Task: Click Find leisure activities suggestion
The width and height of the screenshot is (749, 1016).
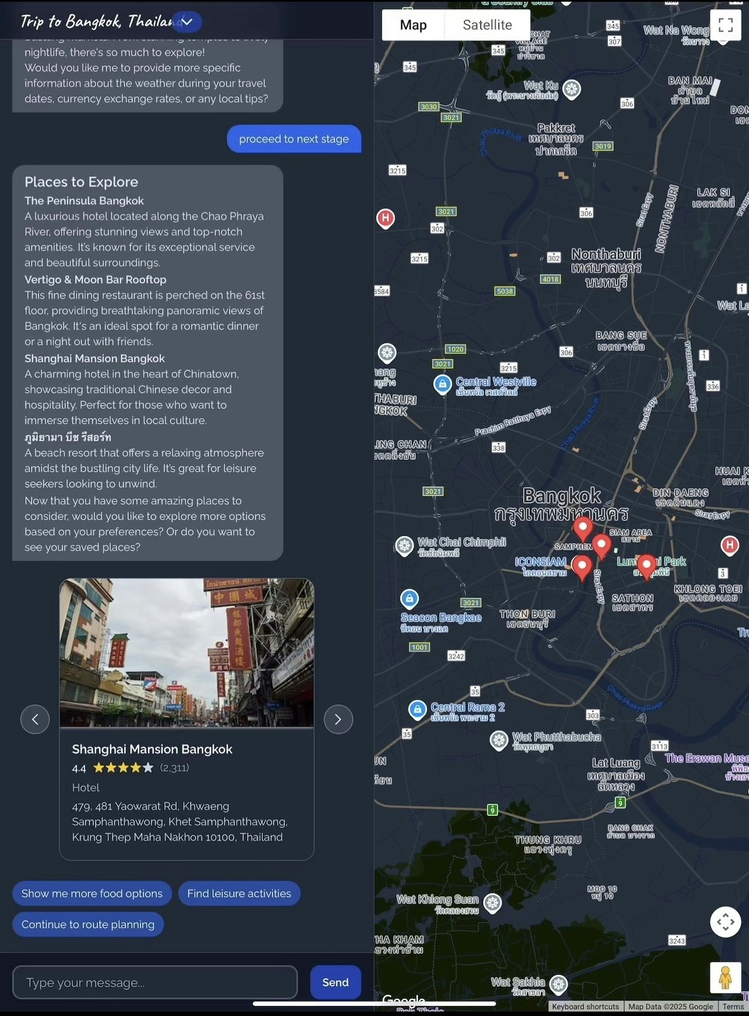Action: [239, 893]
